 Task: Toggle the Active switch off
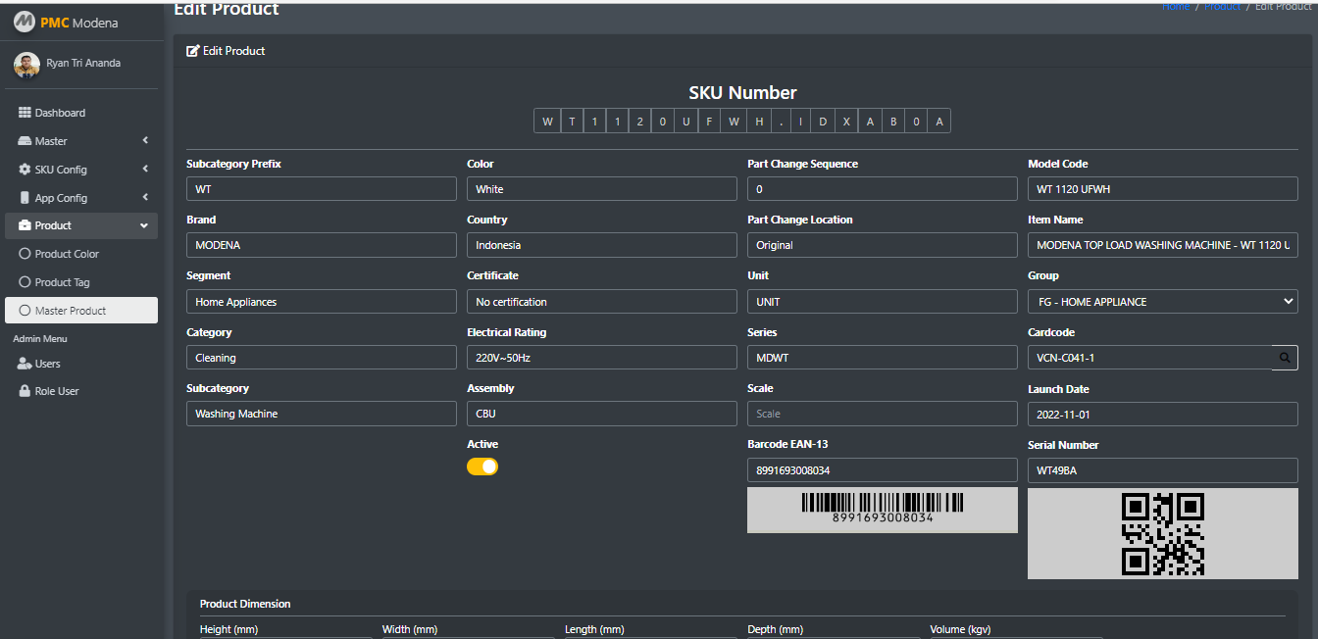482,467
